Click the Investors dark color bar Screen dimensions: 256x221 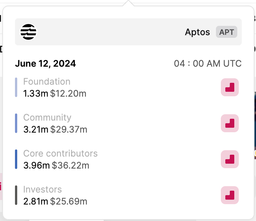pyautogui.click(x=16, y=195)
